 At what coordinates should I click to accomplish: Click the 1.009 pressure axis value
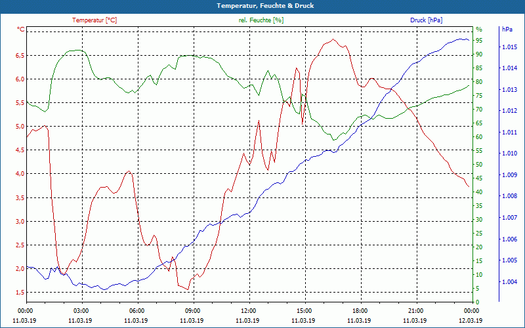(509, 175)
